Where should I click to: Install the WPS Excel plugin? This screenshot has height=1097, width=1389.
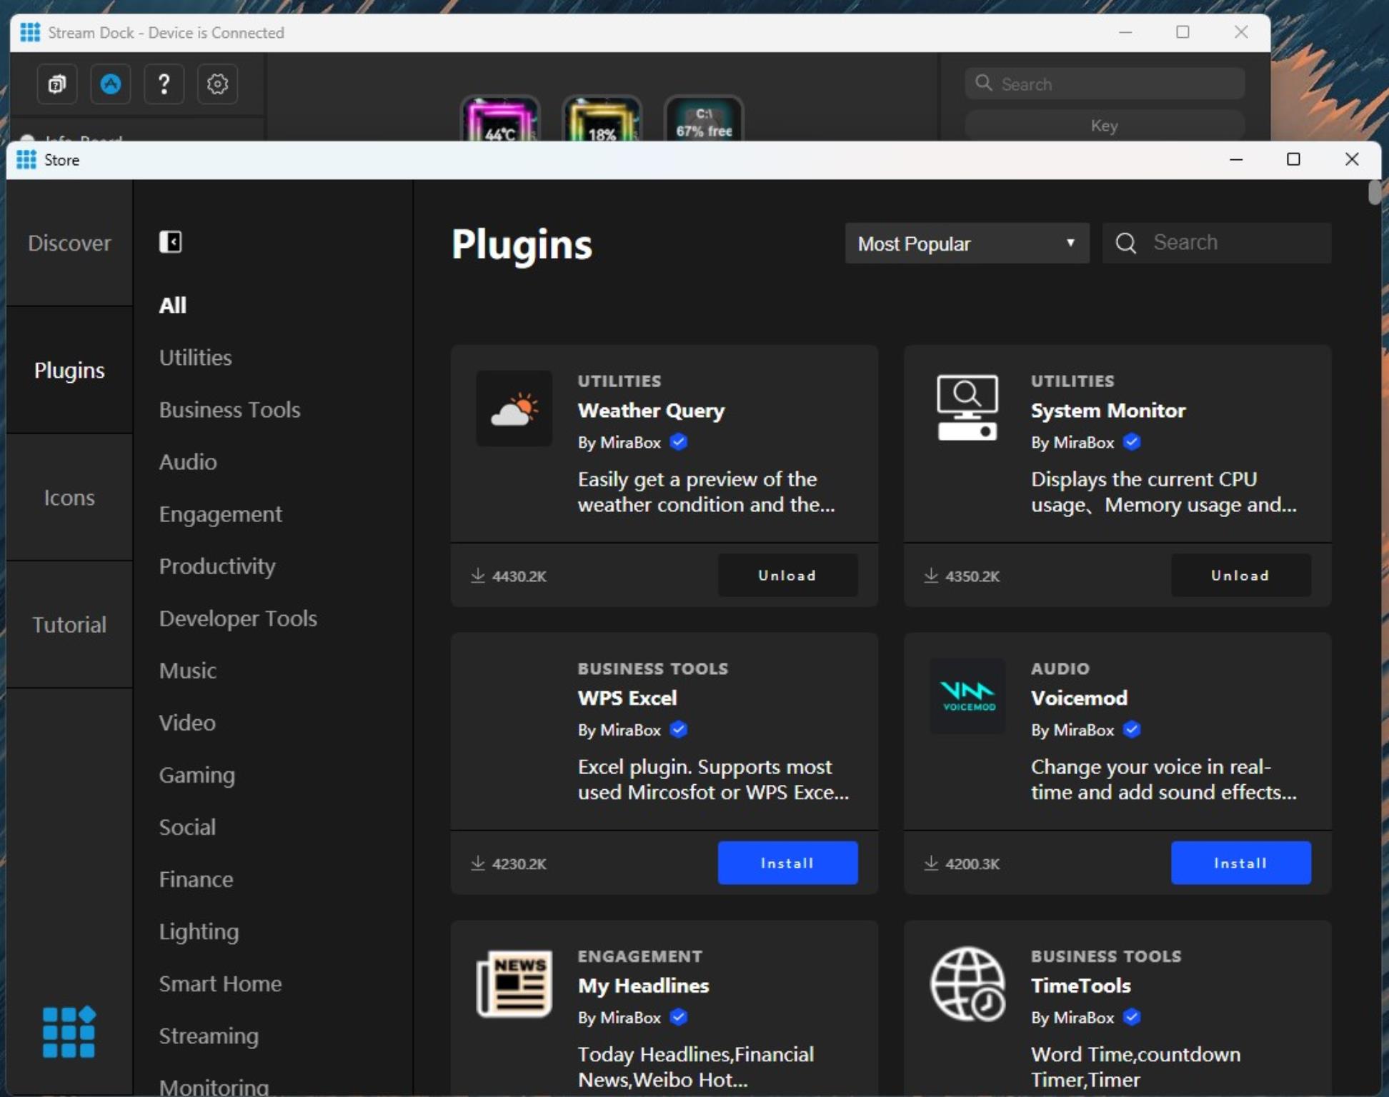pos(787,863)
